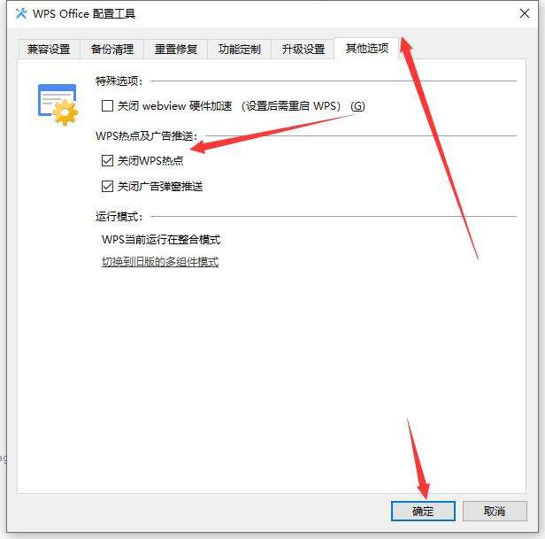
Task: Switch to the 兼容设置 tab
Action: (49, 49)
